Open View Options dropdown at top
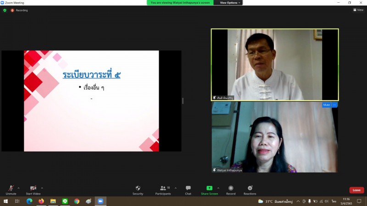The height and width of the screenshot is (206, 367). tap(230, 3)
